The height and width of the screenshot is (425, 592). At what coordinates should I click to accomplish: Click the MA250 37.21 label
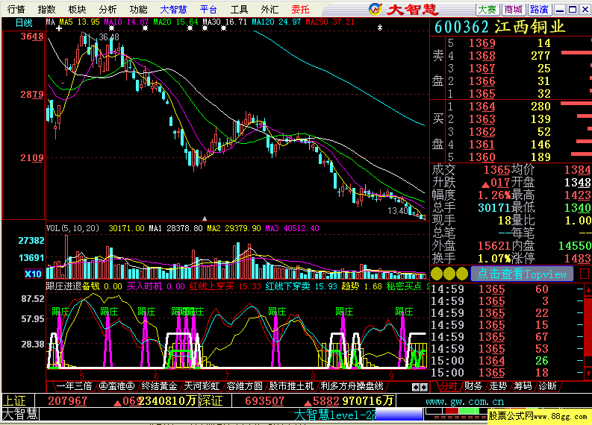point(330,22)
